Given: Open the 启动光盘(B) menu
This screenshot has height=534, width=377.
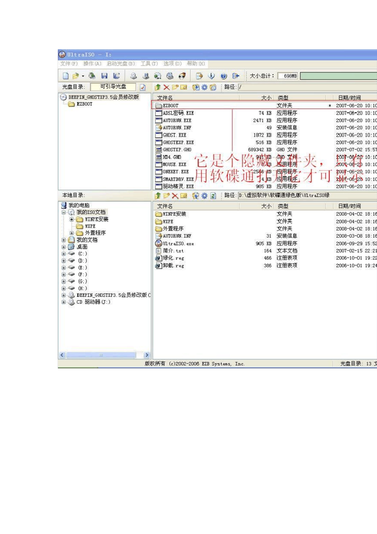Looking at the screenshot, I should click(121, 64).
